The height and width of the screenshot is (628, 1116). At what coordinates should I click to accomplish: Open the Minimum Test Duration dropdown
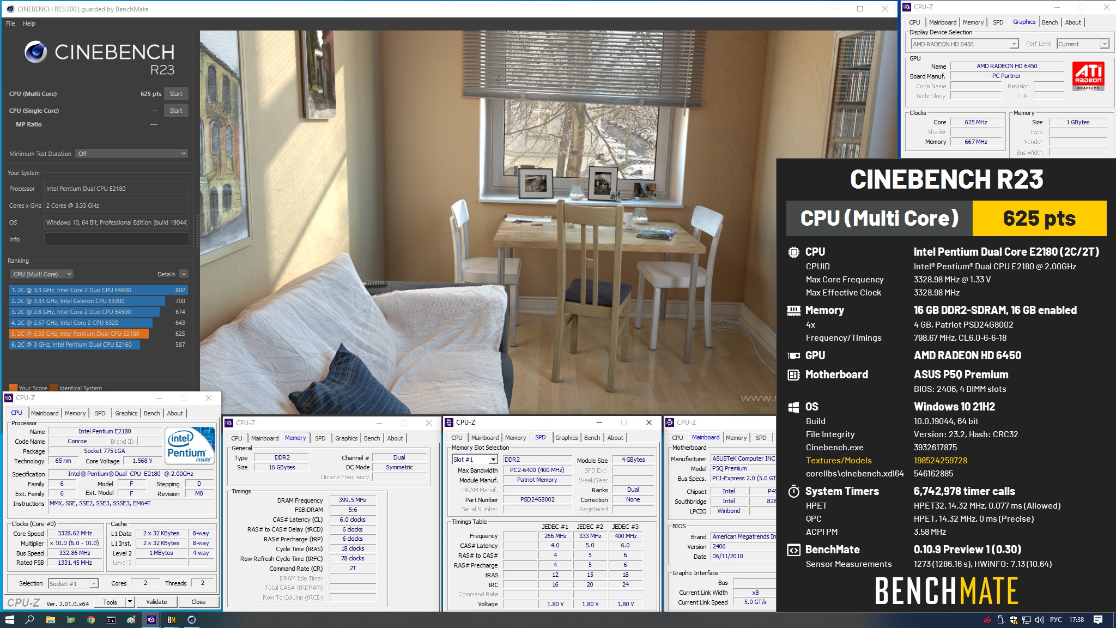click(x=131, y=154)
